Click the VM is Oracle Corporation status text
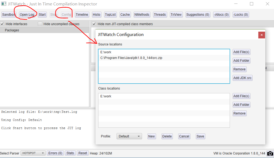 [x=239, y=153]
